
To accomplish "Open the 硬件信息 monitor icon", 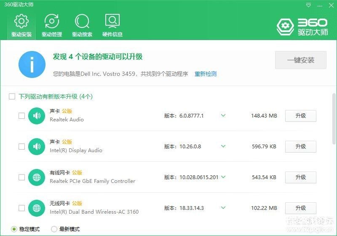I will click(112, 21).
